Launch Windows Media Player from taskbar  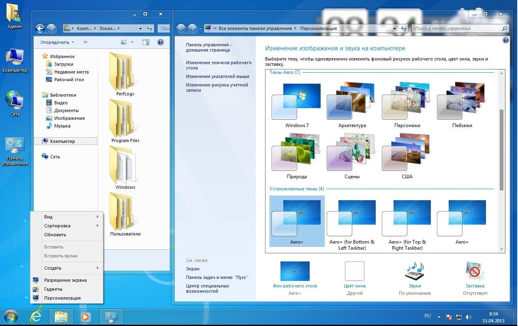tap(86, 317)
